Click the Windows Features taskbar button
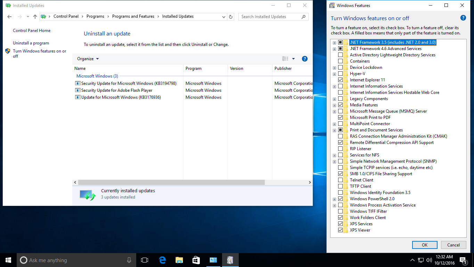 [x=230, y=260]
